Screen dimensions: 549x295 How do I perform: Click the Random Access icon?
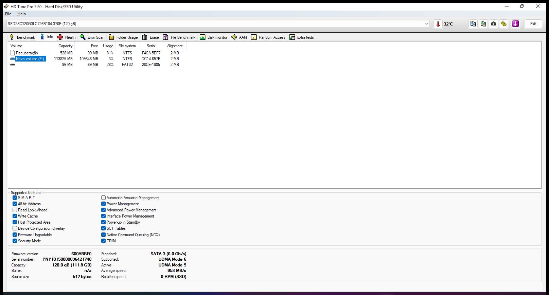(254, 37)
